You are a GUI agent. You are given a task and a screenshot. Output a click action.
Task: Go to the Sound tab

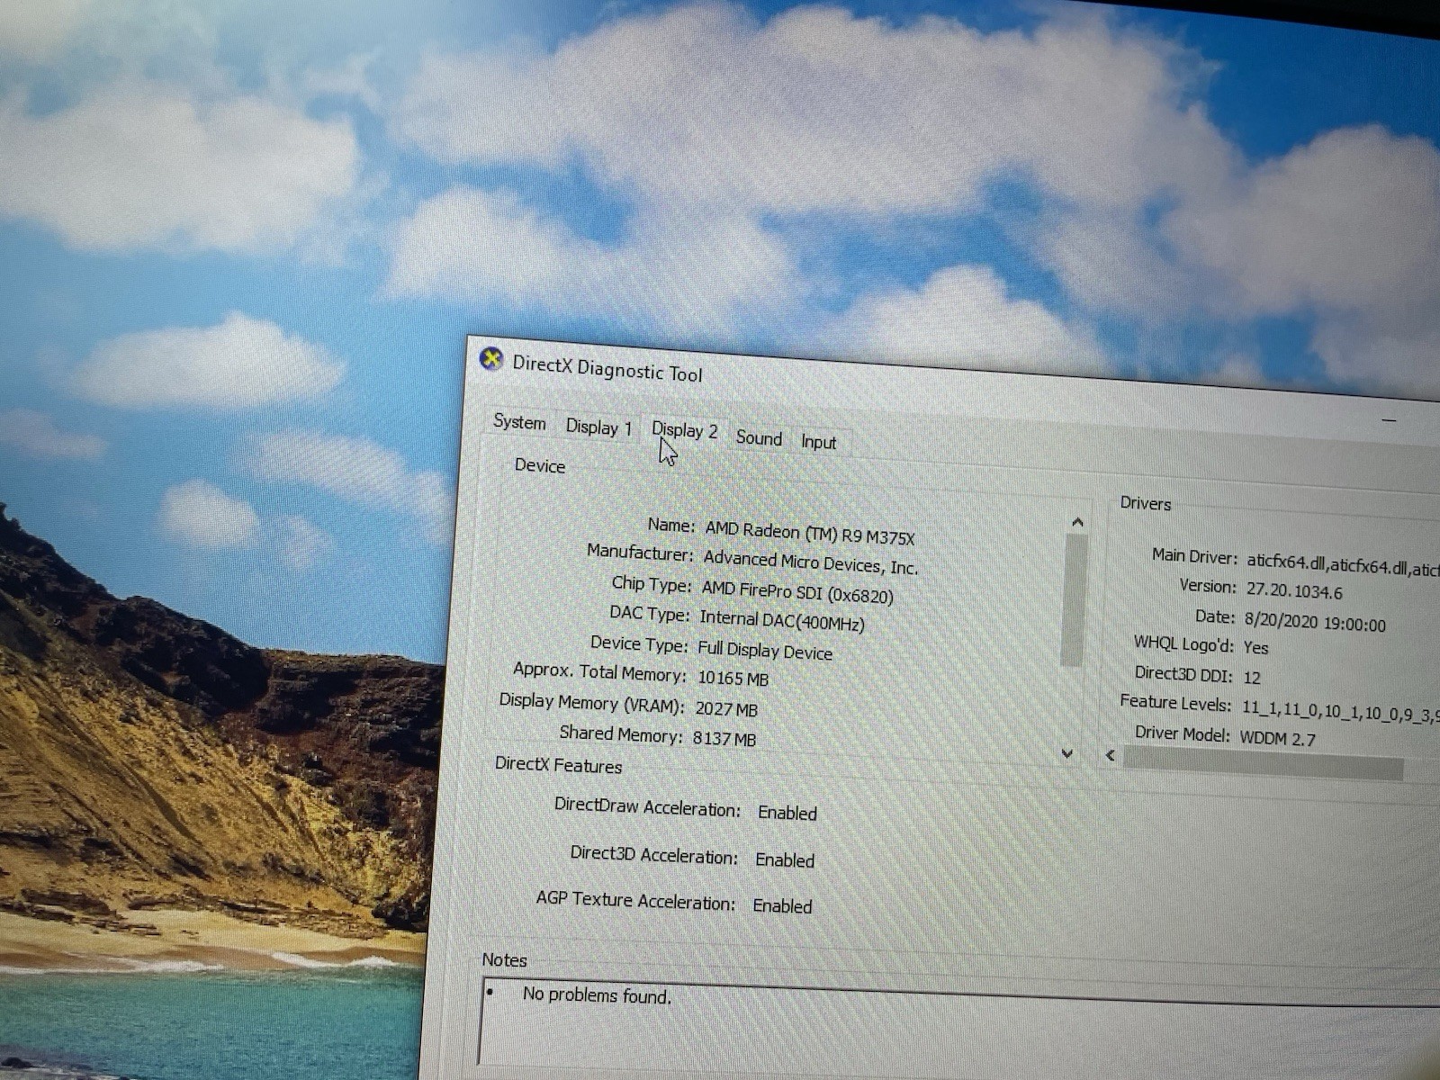tap(759, 438)
